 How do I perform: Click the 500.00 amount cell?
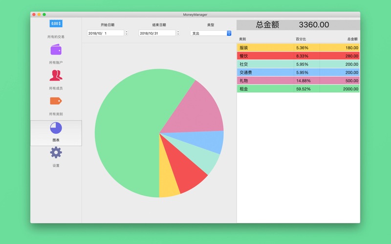tap(352, 81)
